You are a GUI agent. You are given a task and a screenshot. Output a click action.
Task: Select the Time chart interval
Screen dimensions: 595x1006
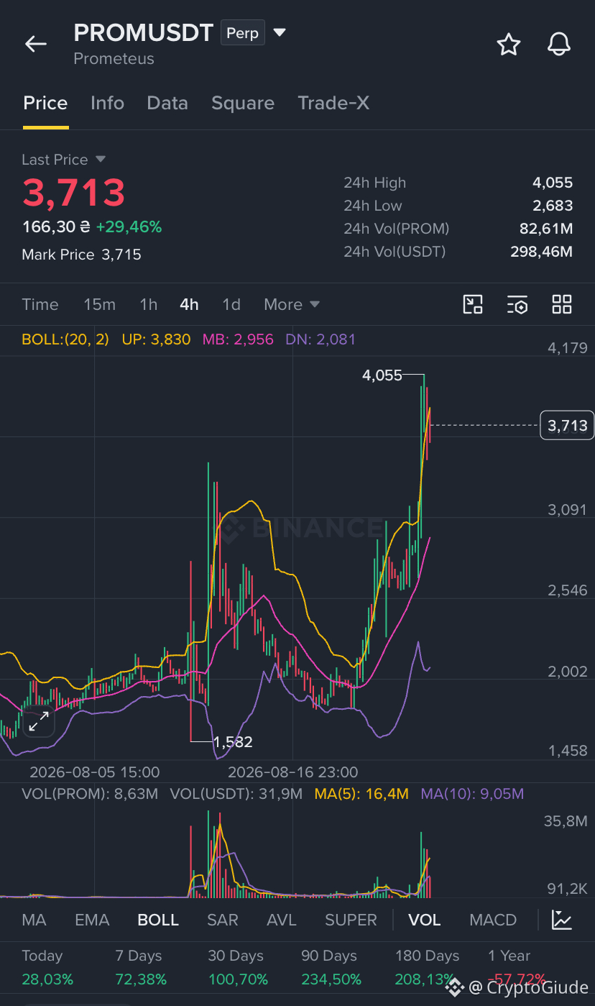point(40,304)
